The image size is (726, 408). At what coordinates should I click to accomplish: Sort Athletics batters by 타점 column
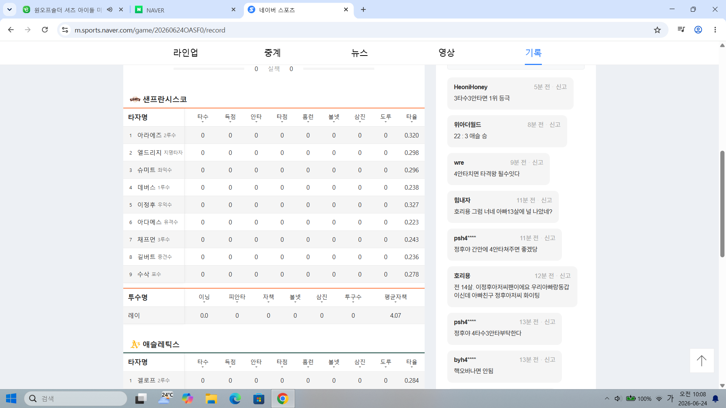tap(282, 363)
